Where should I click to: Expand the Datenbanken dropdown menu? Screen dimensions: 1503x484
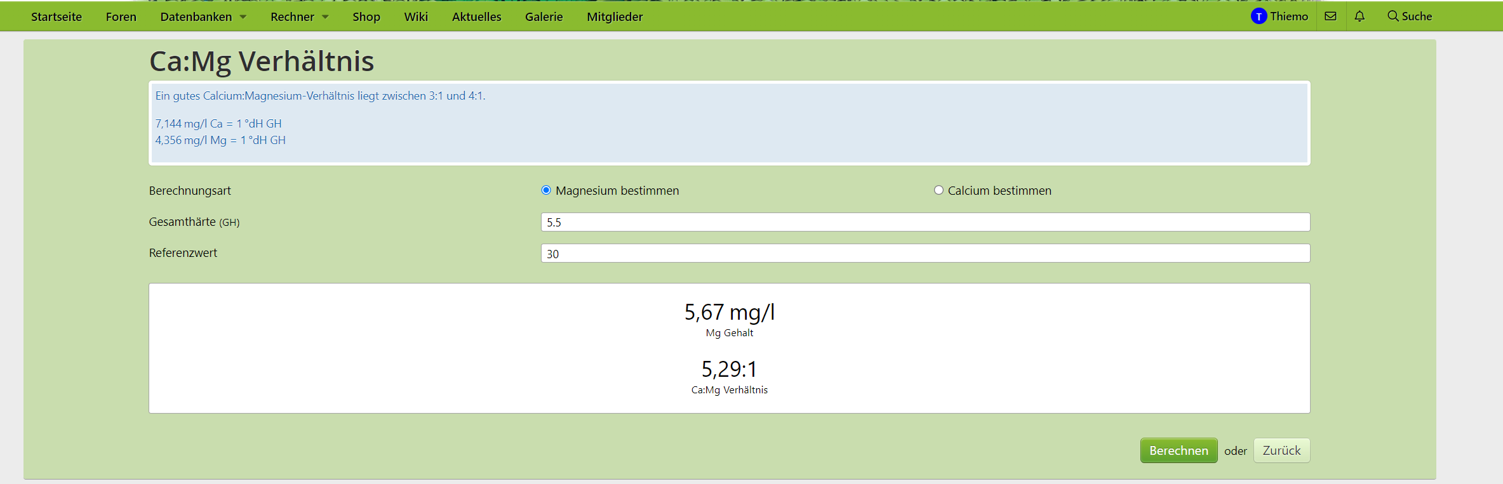tap(203, 17)
